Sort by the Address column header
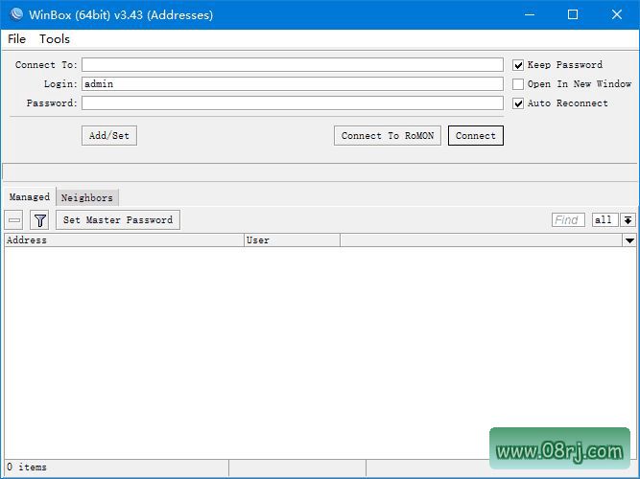This screenshot has height=479, width=640. coord(123,240)
